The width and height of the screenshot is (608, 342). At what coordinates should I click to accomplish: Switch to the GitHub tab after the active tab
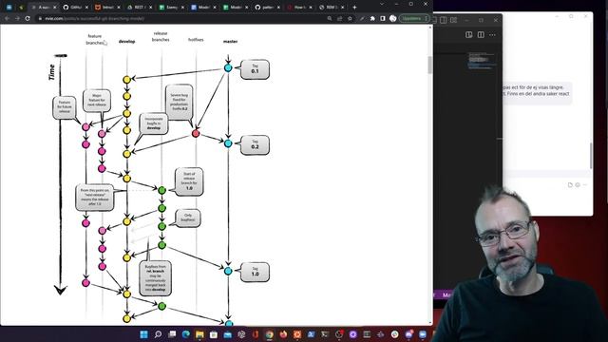point(75,7)
